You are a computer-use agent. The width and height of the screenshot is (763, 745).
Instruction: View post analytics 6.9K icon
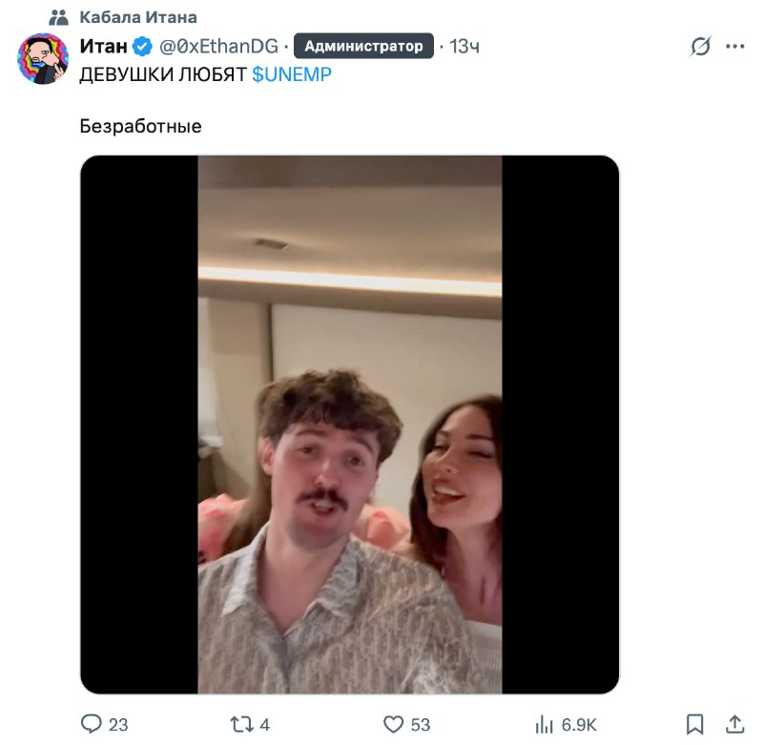(x=545, y=724)
